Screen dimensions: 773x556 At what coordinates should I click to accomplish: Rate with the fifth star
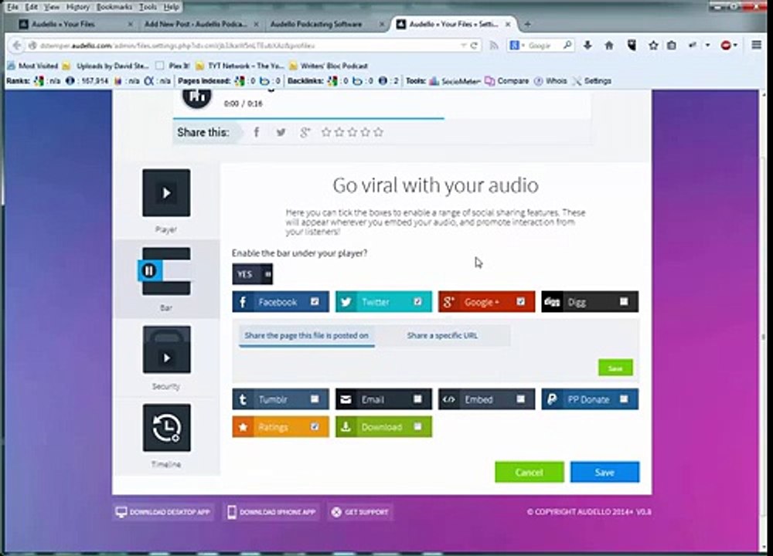tap(378, 132)
